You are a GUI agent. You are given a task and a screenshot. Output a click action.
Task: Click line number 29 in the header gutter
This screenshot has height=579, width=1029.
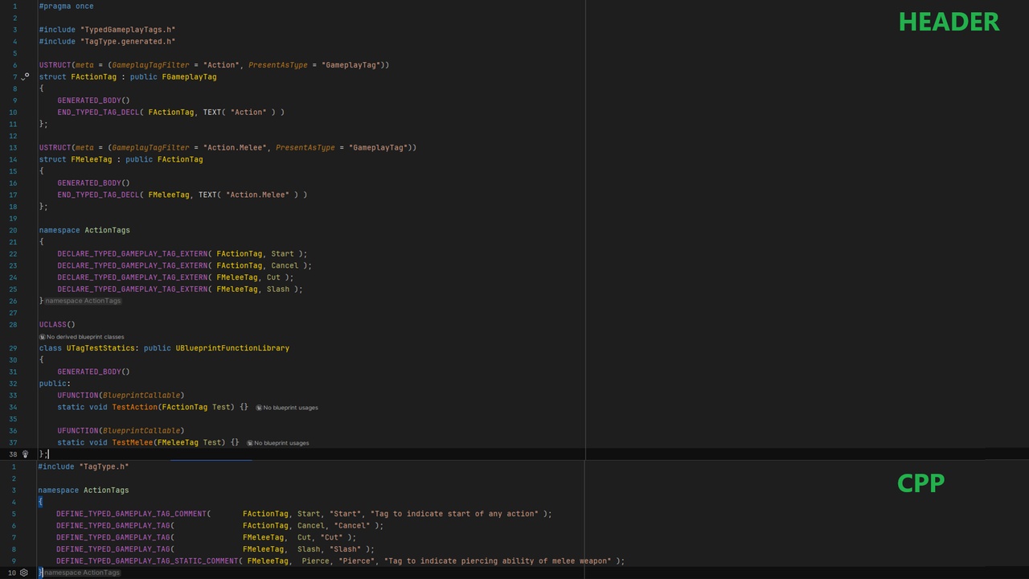tap(13, 348)
